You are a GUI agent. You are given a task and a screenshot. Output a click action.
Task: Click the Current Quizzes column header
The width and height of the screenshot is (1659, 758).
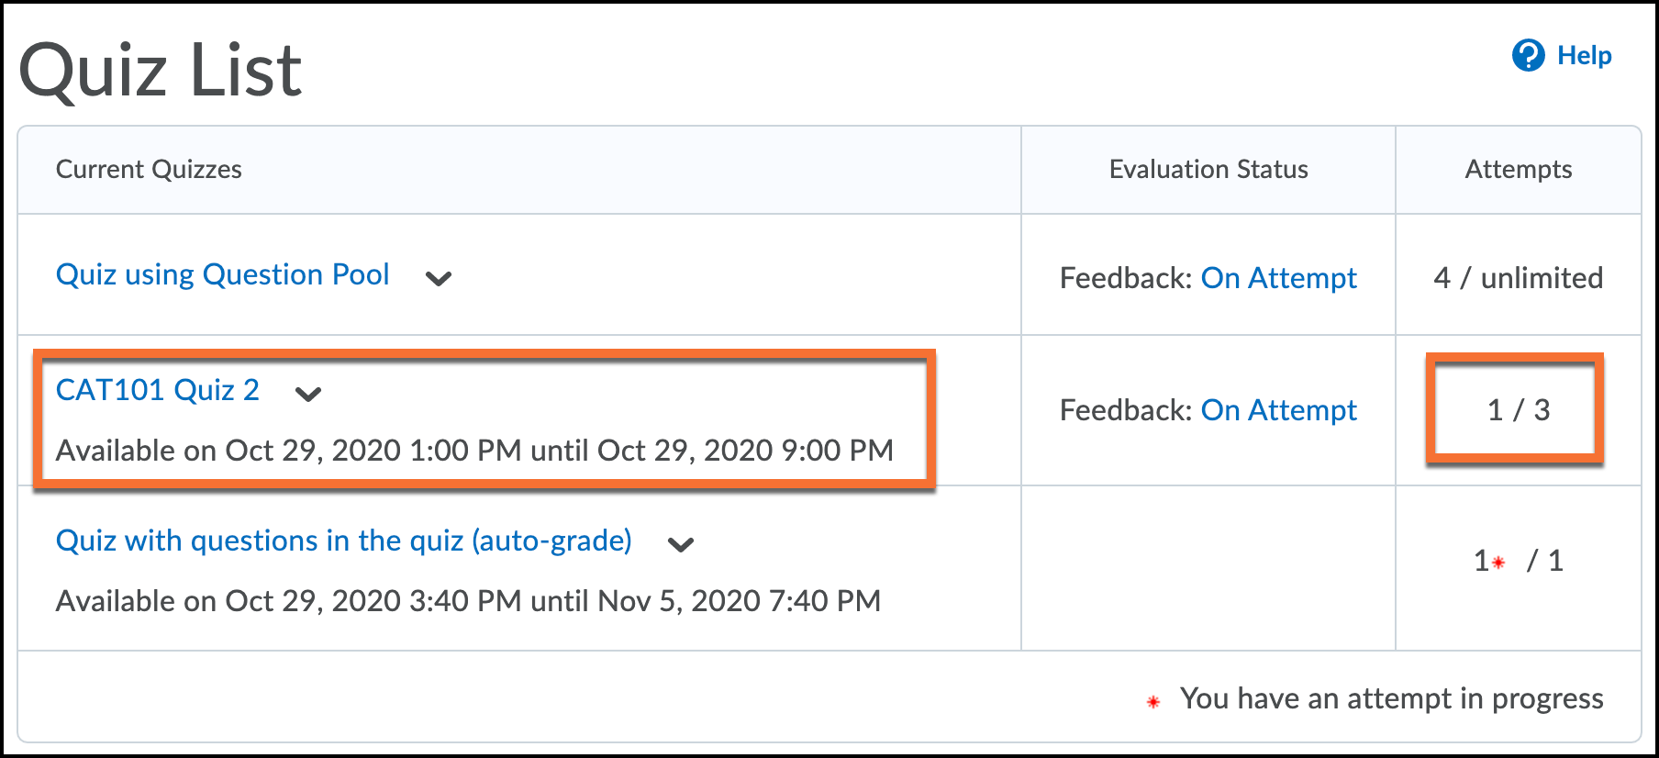tap(149, 170)
